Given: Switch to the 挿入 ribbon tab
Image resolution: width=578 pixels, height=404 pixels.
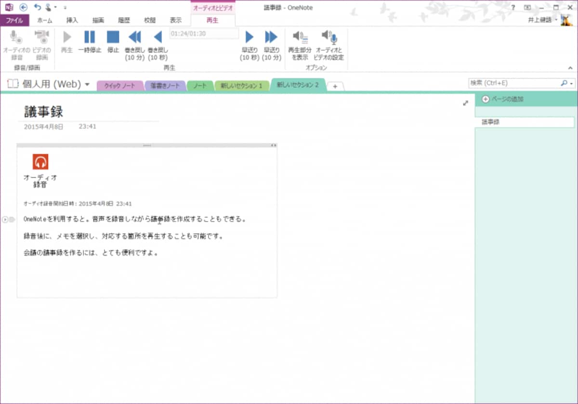Looking at the screenshot, I should coord(72,20).
